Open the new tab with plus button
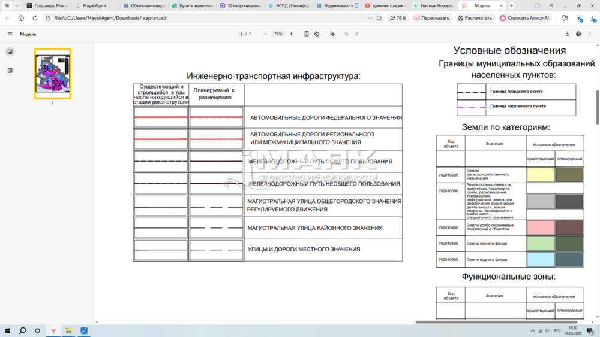Image resolution: width=600 pixels, height=337 pixels. (512, 6)
